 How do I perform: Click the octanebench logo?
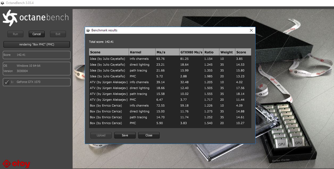[x=36, y=18]
